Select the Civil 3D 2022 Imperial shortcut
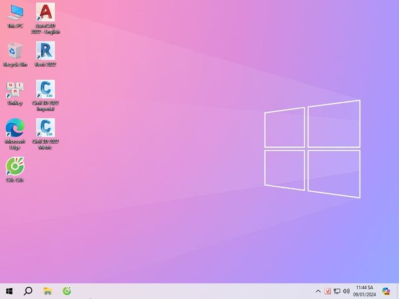Screen dimensions: 399x299 click(46, 95)
